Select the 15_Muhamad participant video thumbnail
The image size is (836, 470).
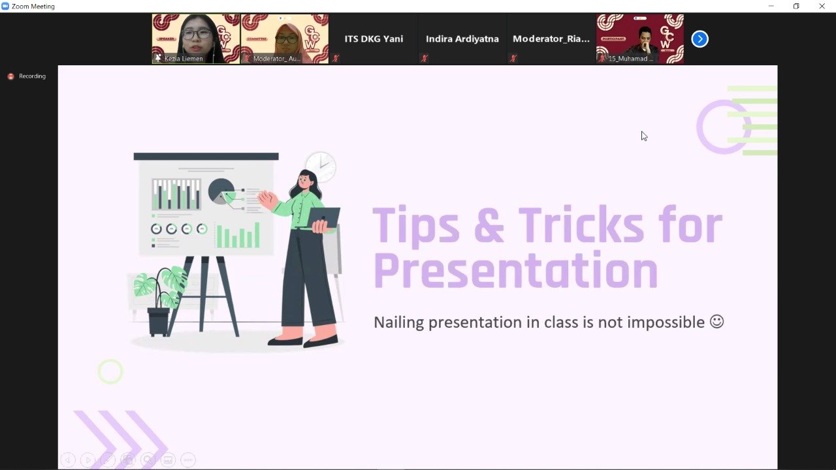coord(640,39)
